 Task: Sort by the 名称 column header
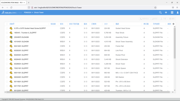tap(11, 24)
